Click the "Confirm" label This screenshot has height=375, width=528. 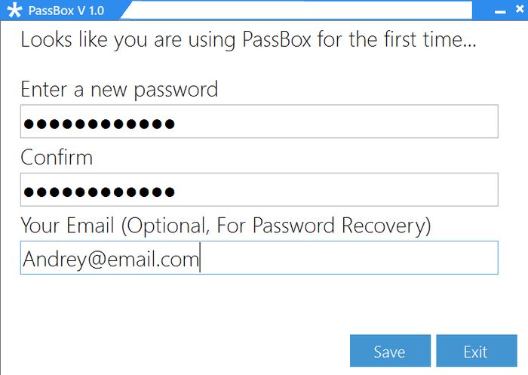tap(57, 158)
